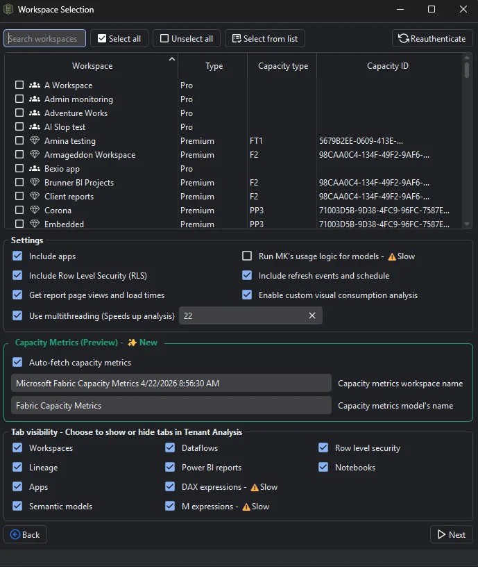Focus the Search workspaces field
The image size is (478, 567).
coord(45,38)
